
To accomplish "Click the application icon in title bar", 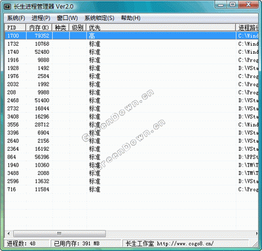I will (8, 7).
